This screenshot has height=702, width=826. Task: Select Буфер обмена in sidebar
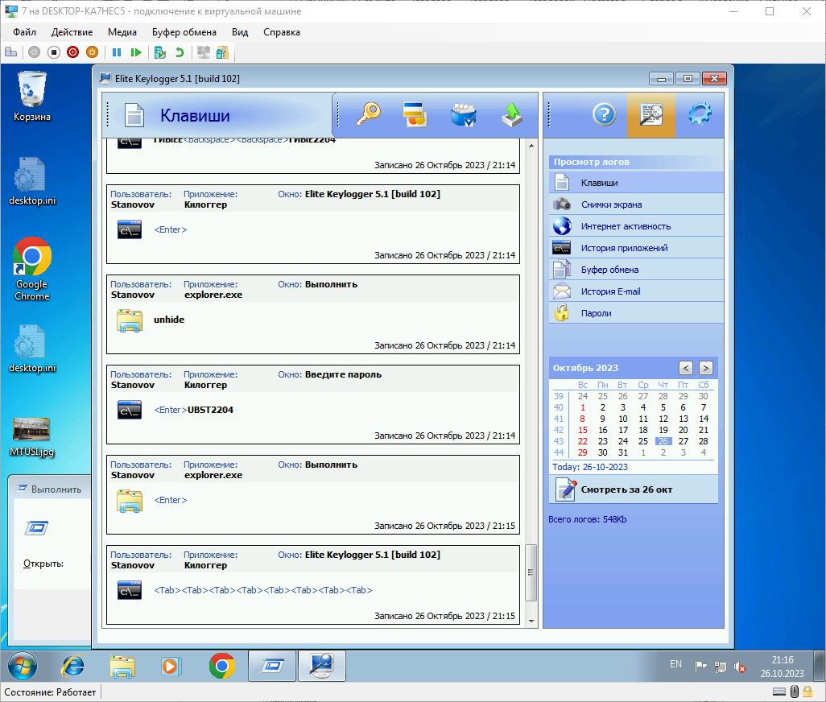(x=636, y=269)
